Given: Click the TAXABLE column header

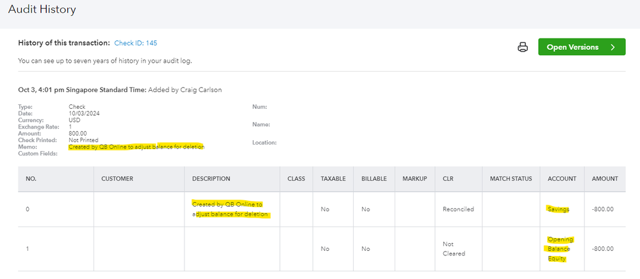Looking at the screenshot, I should [333, 179].
